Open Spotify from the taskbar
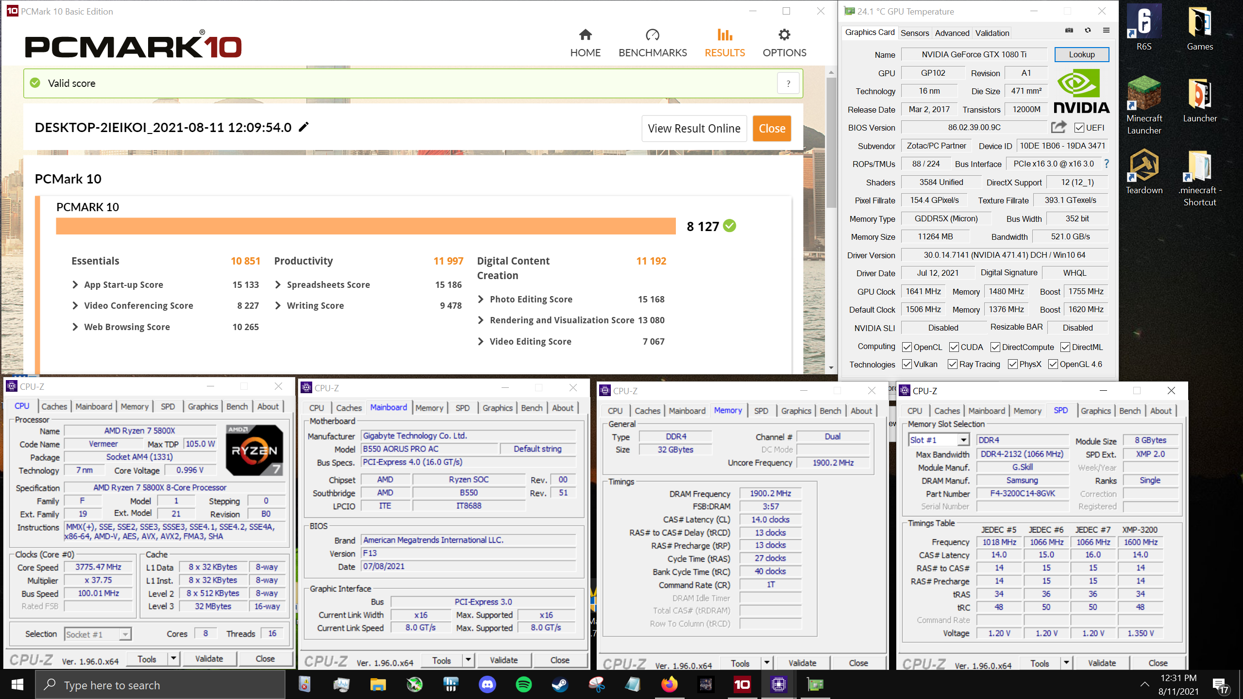This screenshot has height=699, width=1243. pos(523,685)
